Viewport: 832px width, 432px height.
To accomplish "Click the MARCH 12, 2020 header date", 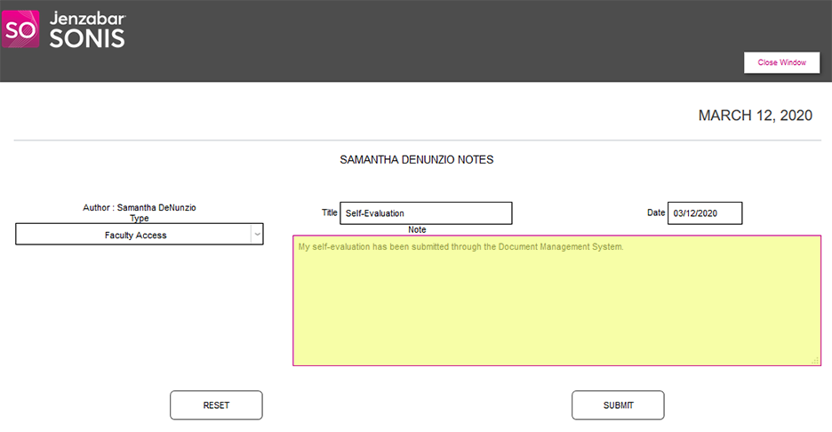I will (x=755, y=116).
